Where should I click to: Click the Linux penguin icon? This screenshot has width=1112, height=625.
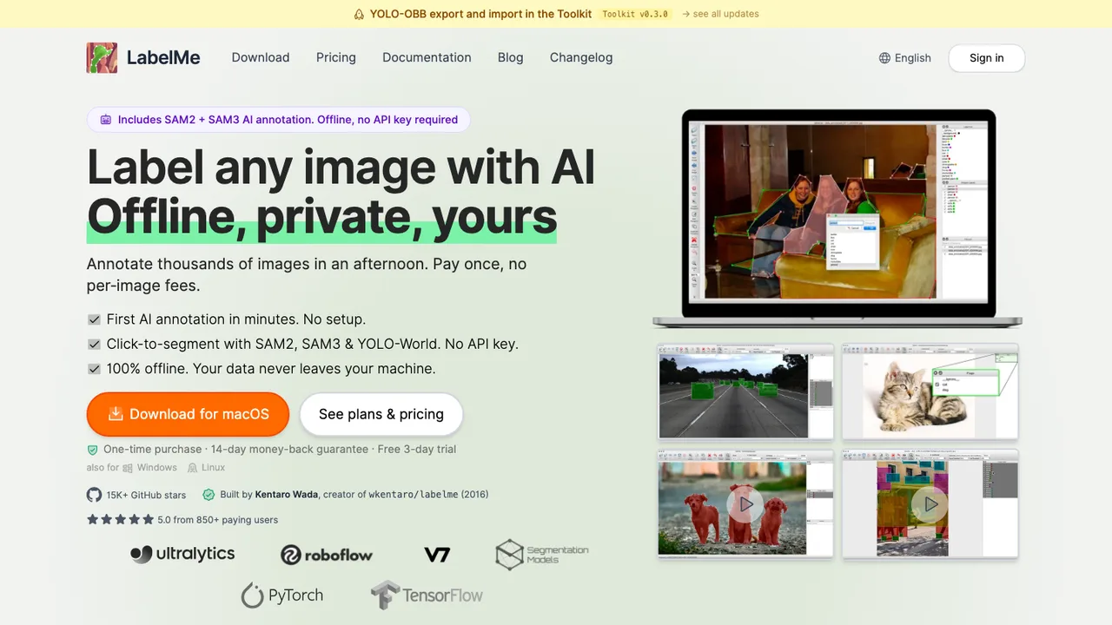click(193, 468)
